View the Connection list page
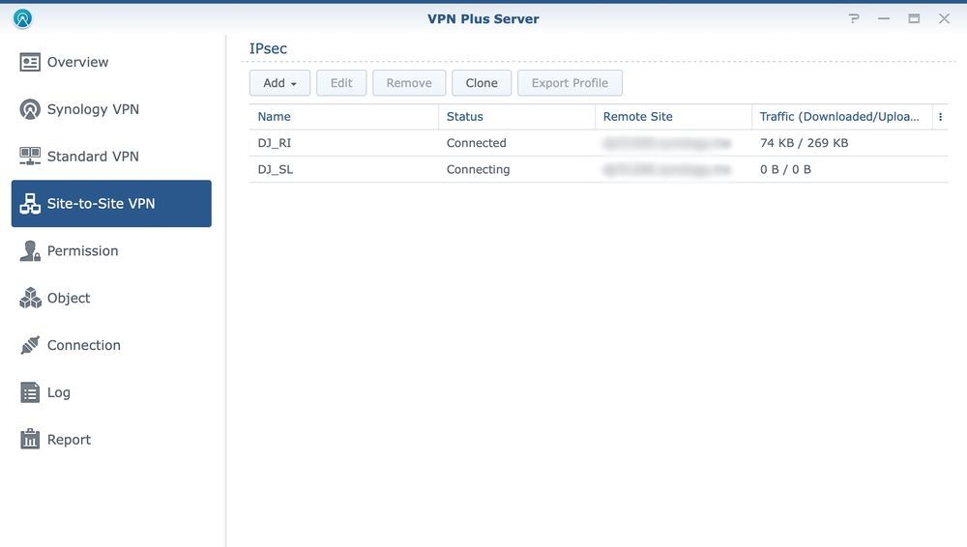 pyautogui.click(x=111, y=345)
